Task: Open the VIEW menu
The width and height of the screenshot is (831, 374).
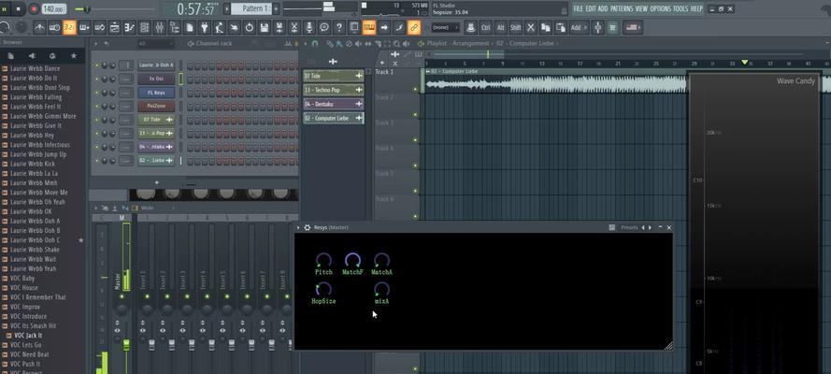Action: point(641,9)
